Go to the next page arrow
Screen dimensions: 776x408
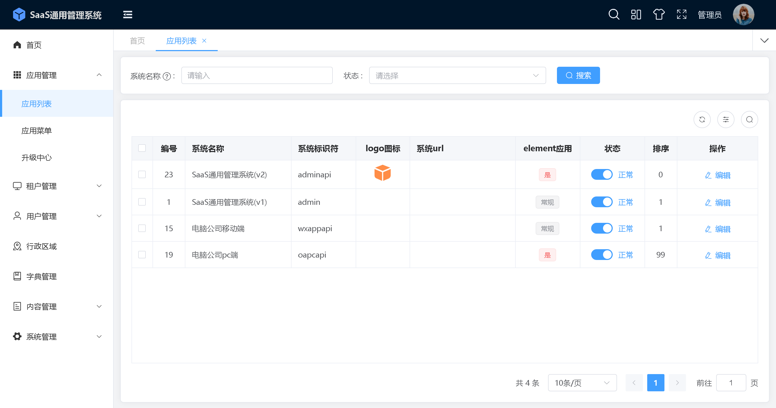pyautogui.click(x=677, y=383)
